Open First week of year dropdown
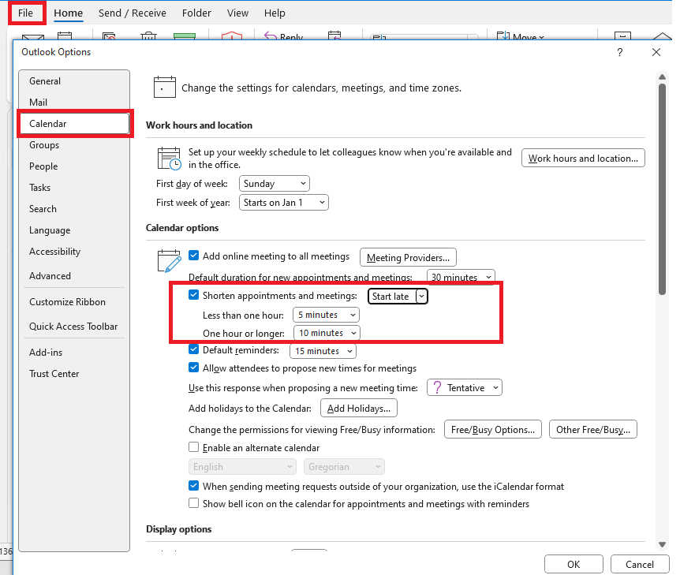 click(284, 203)
